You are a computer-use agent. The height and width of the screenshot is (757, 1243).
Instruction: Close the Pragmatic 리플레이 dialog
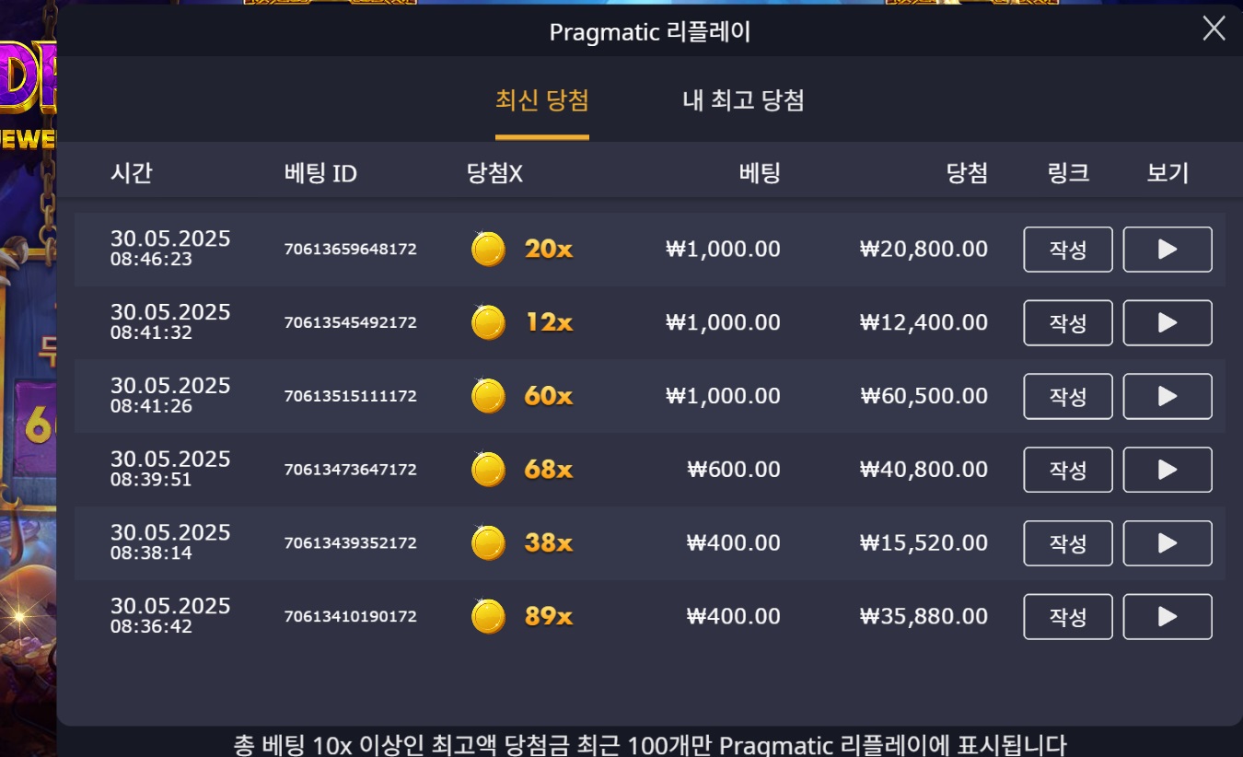point(1214,29)
